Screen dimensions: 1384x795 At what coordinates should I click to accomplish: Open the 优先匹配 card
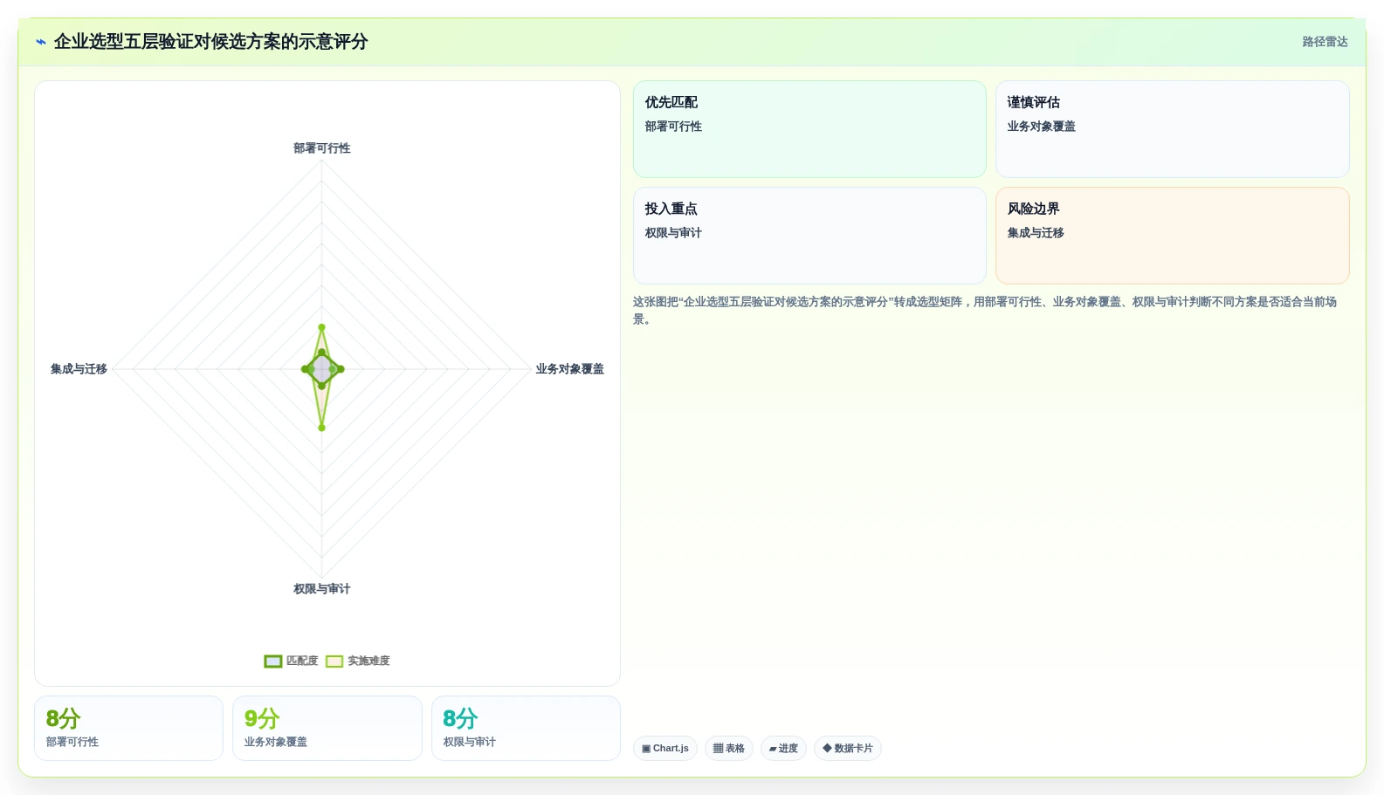[x=809, y=129]
